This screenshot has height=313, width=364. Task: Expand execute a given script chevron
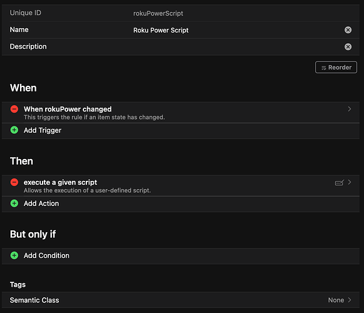pyautogui.click(x=350, y=182)
